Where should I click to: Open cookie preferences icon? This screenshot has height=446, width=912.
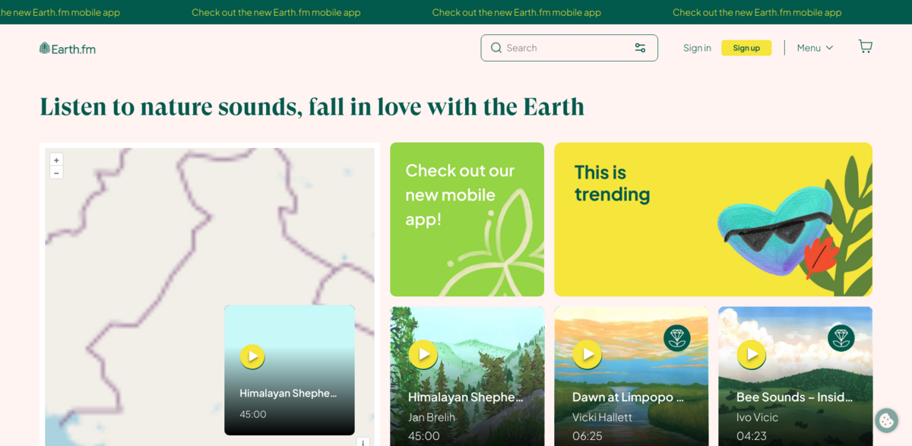click(x=885, y=420)
